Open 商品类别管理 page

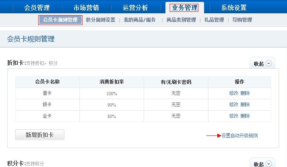[181, 20]
